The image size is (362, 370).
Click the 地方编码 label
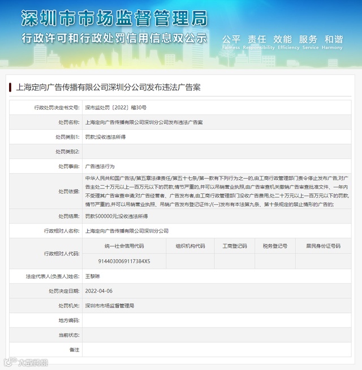tap(69, 320)
